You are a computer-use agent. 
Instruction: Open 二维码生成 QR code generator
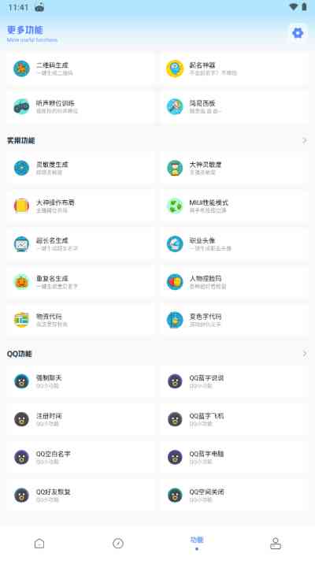[x=80, y=69]
